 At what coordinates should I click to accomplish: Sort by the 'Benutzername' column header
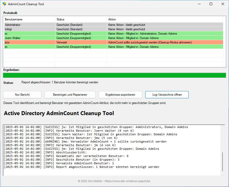(29, 19)
